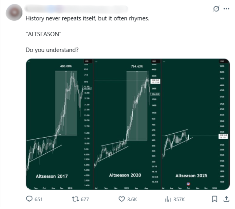The height and width of the screenshot is (209, 235).
Task: Open the three-dot more options menu
Action: click(226, 9)
